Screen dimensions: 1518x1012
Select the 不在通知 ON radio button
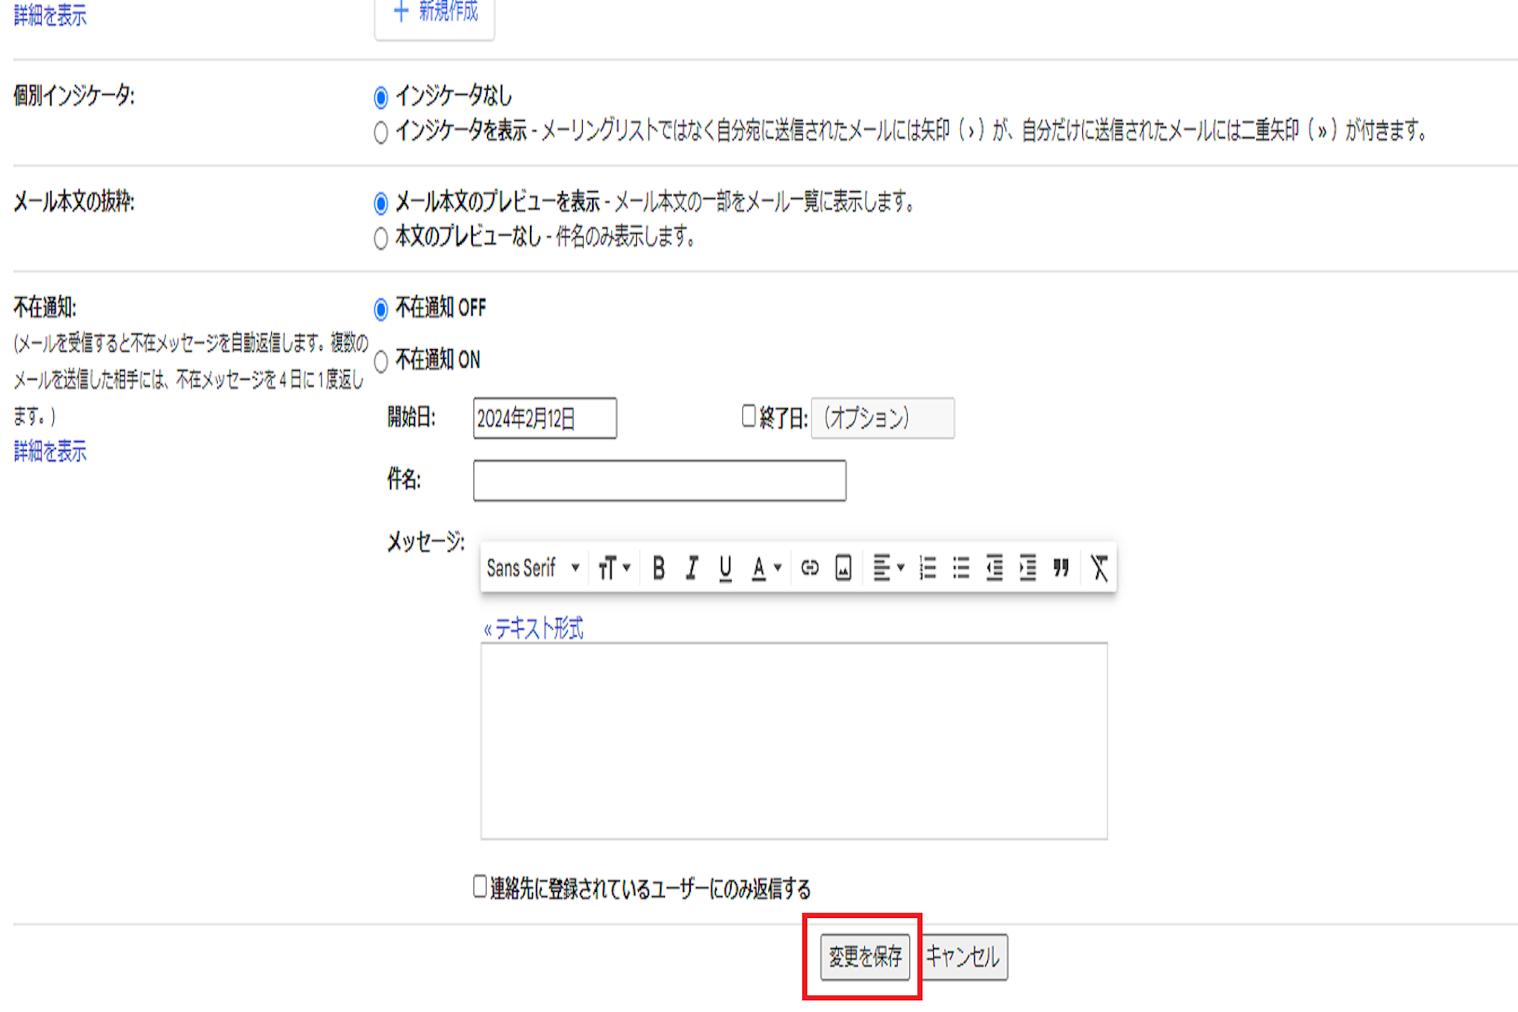click(381, 362)
